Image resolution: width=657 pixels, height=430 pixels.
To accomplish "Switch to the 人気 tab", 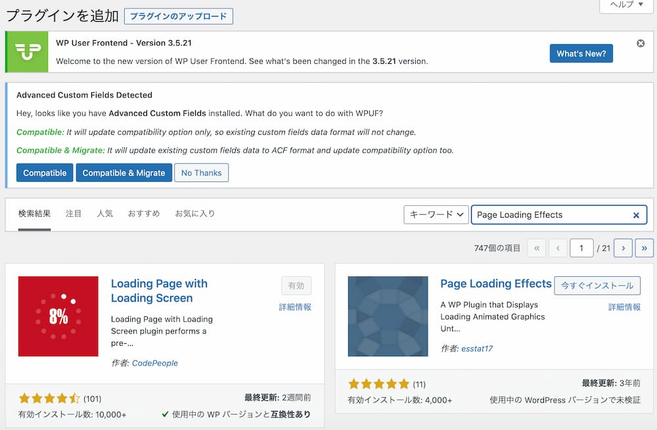I will (x=105, y=214).
